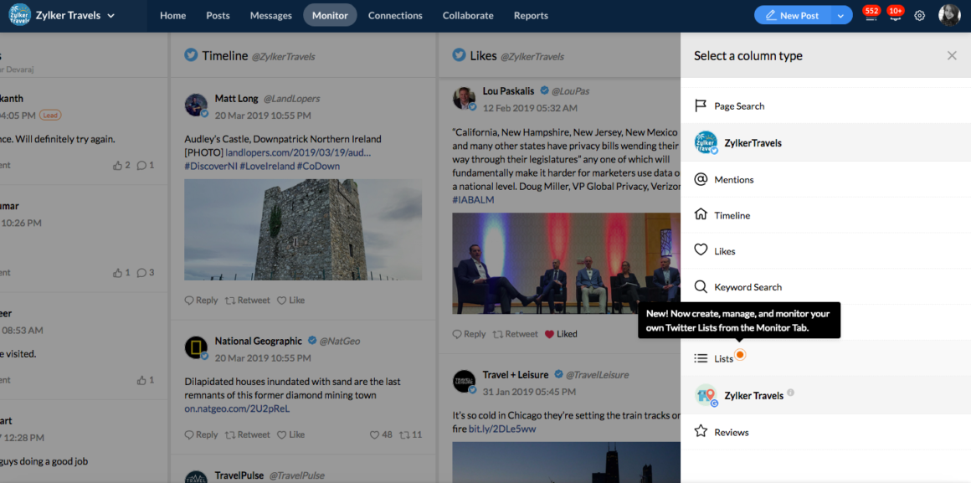Screen dimensions: 971x483
Task: Switch to the Connections tab
Action: 395,16
